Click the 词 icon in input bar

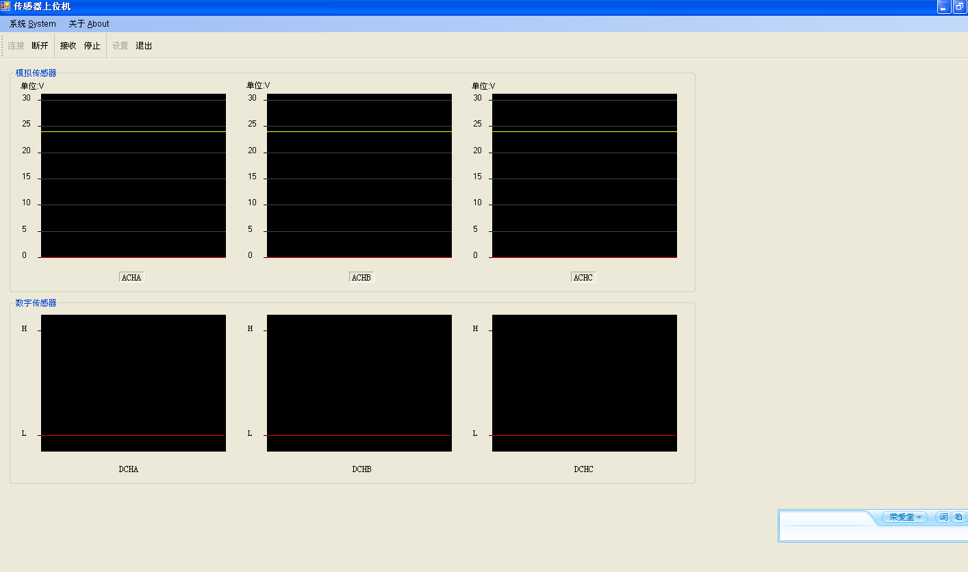pyautogui.click(x=943, y=517)
